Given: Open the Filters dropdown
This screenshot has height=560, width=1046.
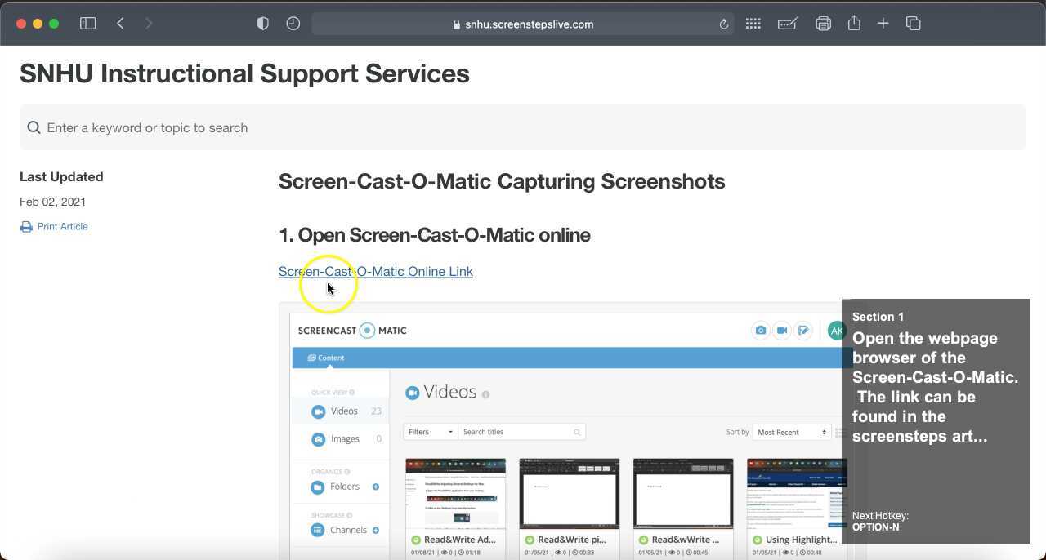Looking at the screenshot, I should pos(429,431).
